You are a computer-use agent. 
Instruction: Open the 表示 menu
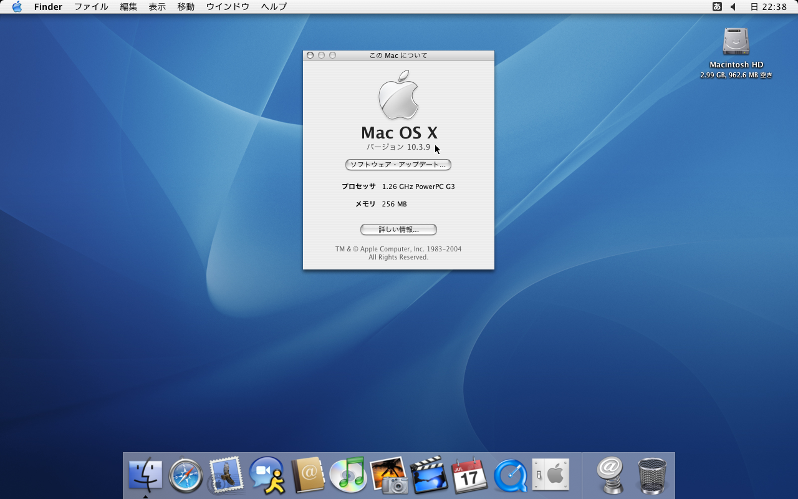(x=157, y=7)
